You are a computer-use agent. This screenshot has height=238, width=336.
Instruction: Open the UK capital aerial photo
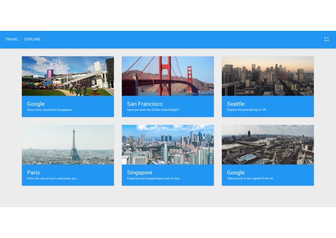[268, 145]
